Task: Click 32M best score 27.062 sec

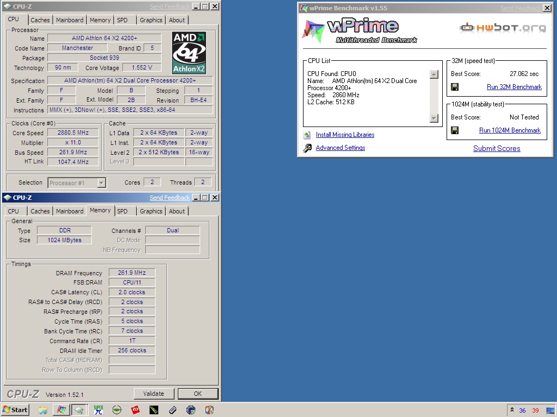Action: tap(524, 74)
